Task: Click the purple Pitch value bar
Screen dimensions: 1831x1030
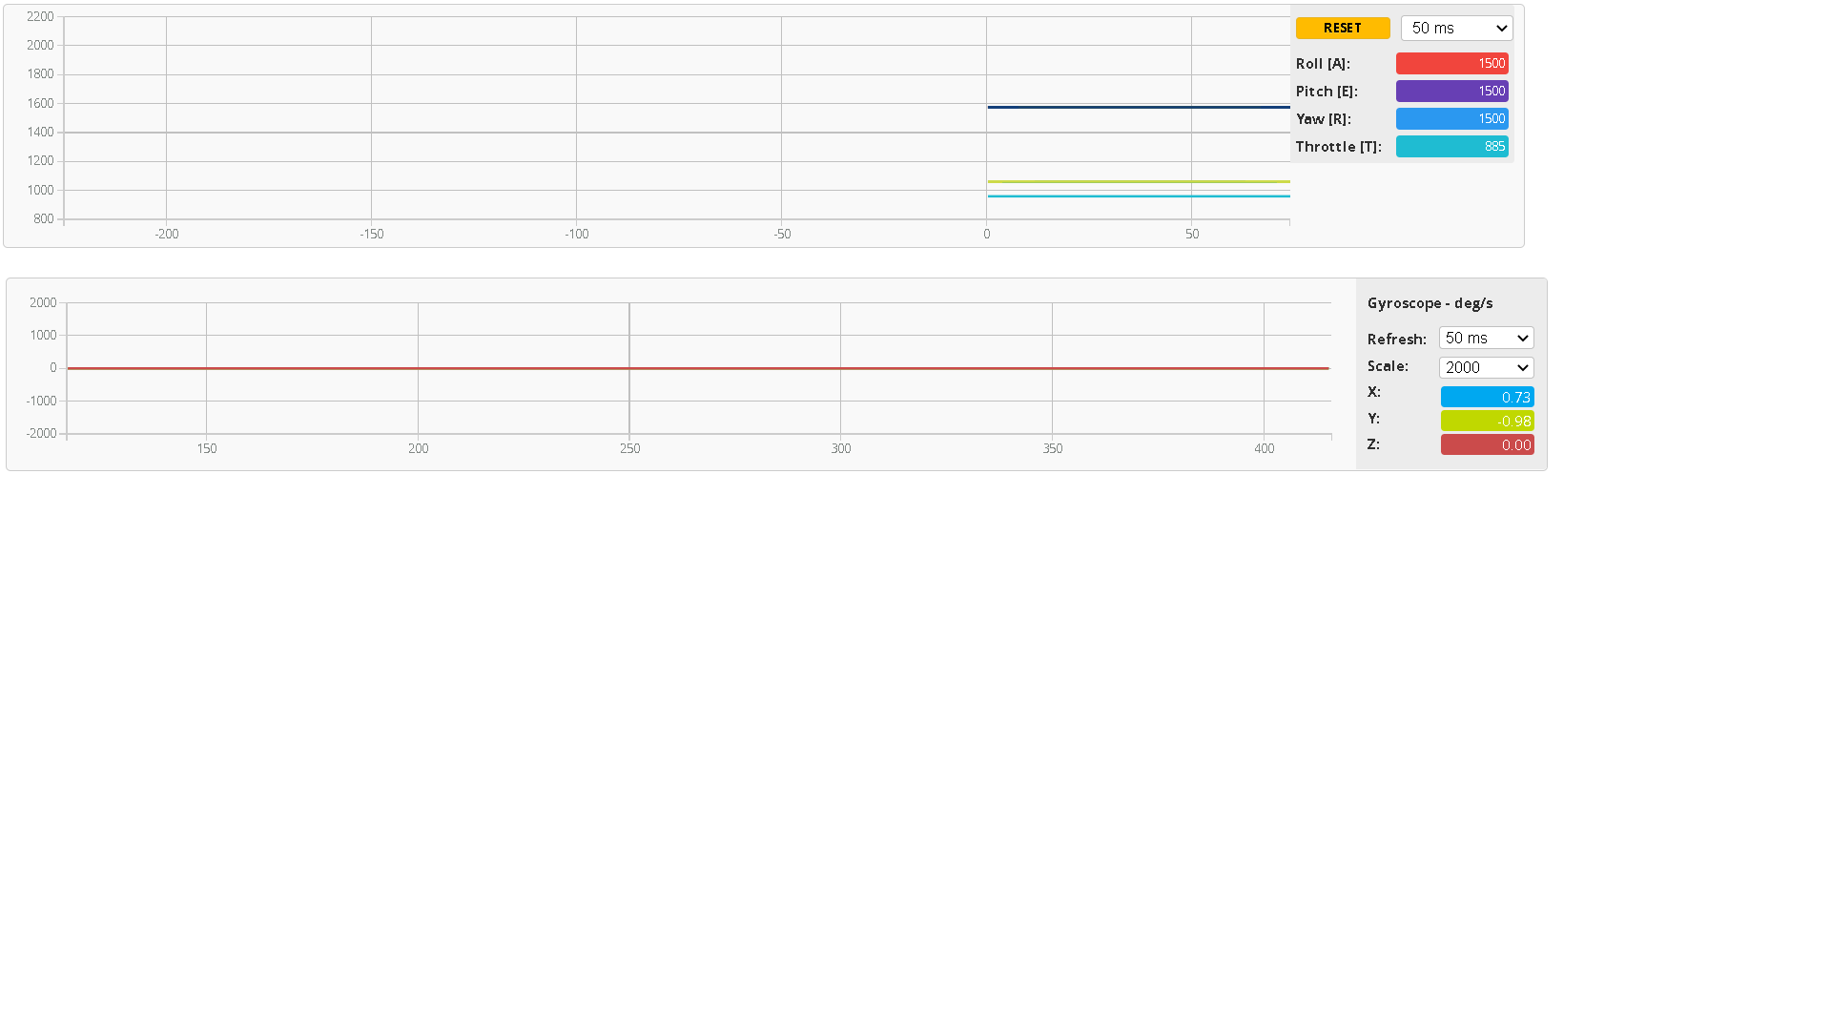Action: tap(1451, 92)
